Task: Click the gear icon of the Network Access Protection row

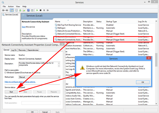Action: (56, 31)
